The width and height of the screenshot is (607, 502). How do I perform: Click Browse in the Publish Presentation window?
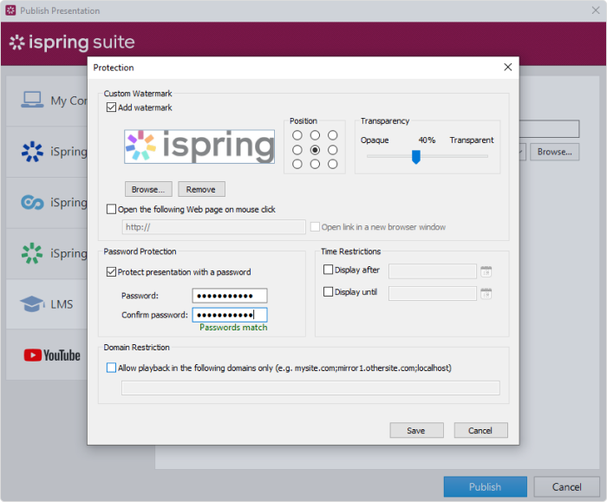[554, 152]
